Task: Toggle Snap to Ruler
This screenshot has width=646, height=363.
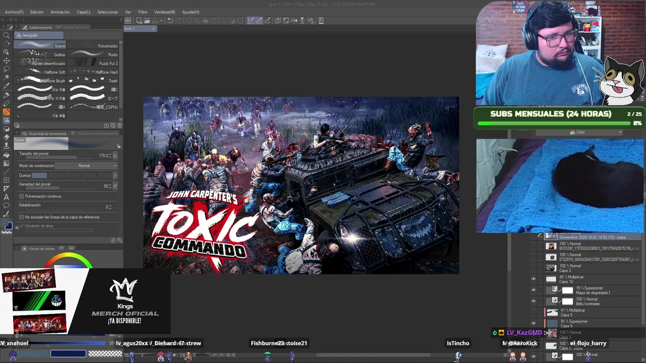Action: pos(251,21)
